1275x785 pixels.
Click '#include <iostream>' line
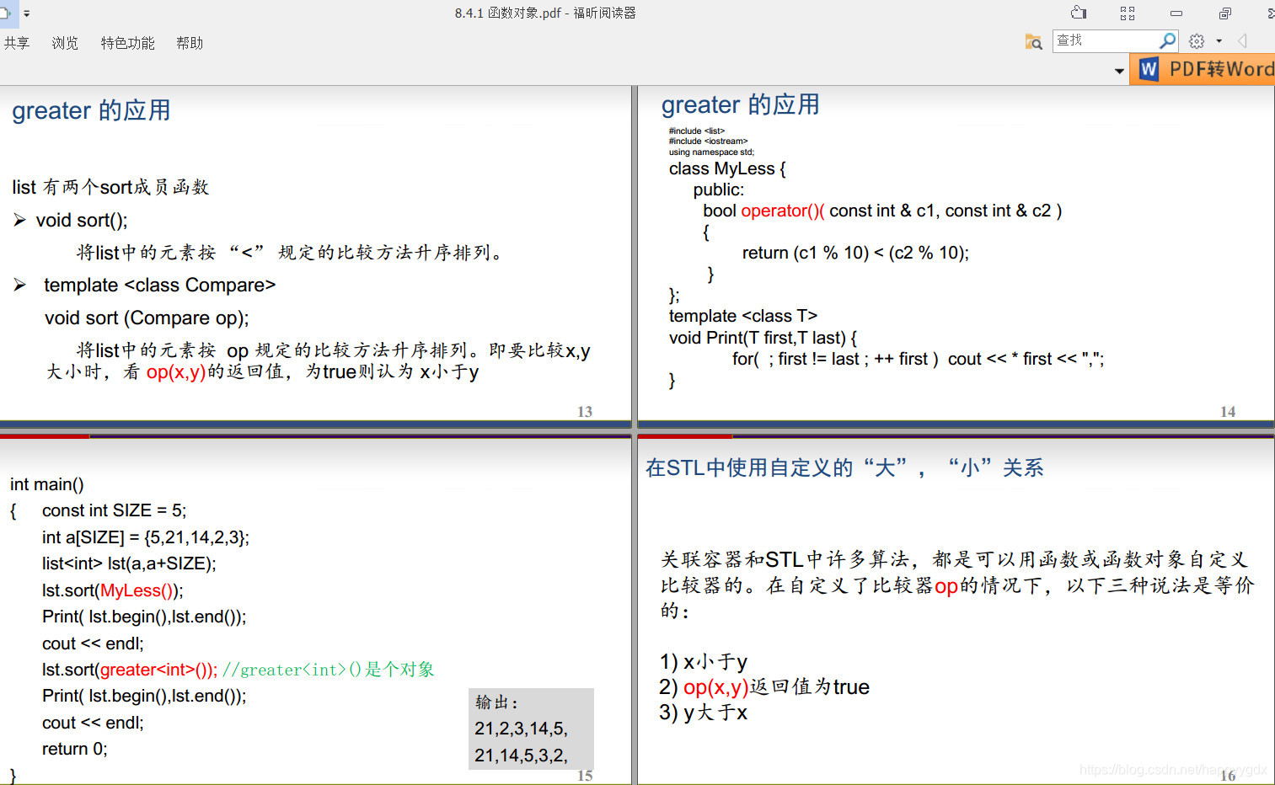(708, 142)
